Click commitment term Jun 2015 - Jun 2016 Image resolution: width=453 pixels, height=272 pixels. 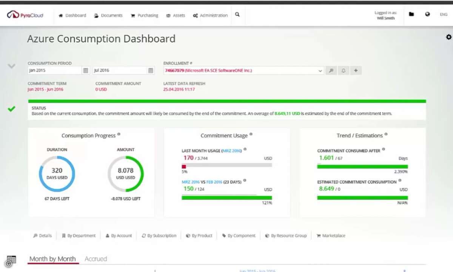[x=45, y=90]
